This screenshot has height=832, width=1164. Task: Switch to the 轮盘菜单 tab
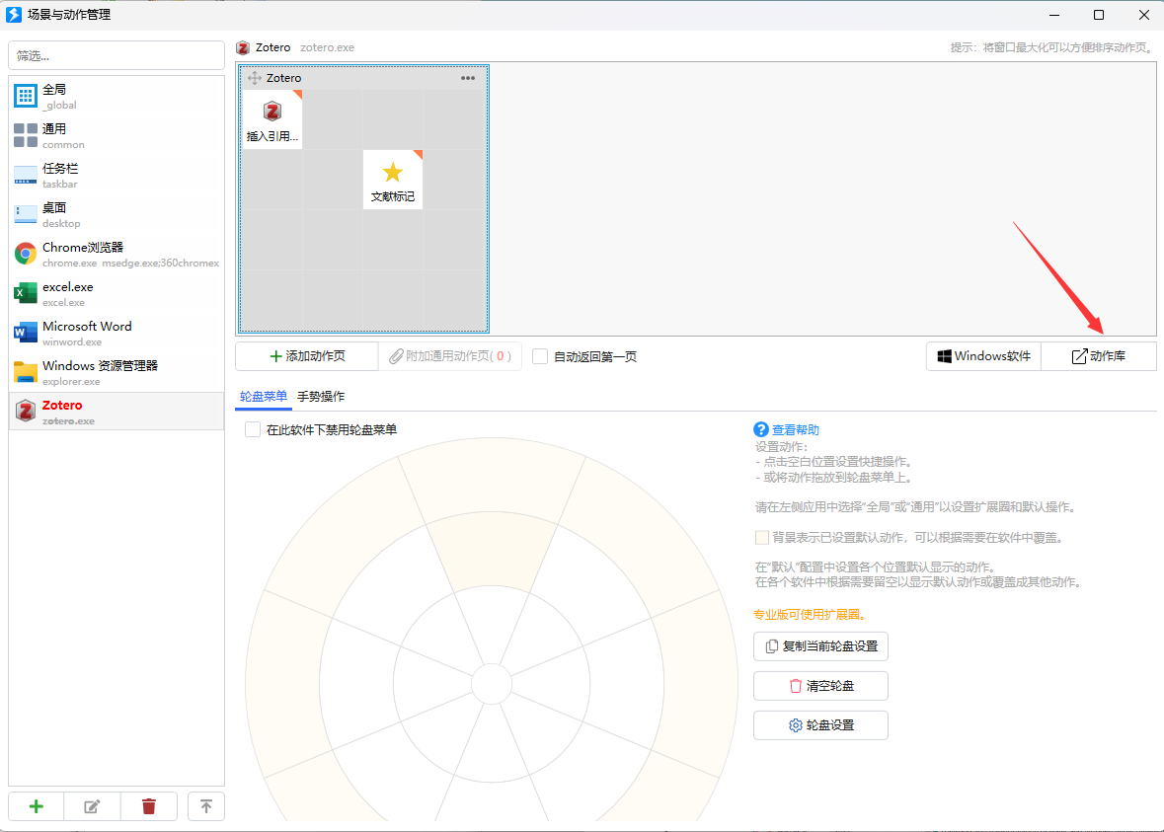[x=263, y=397]
